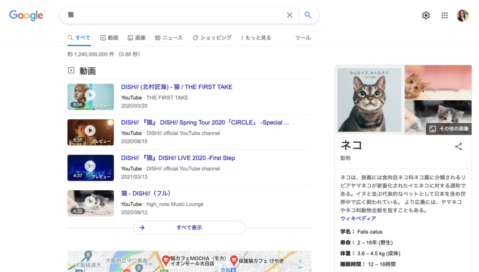
Task: Click high_note Music Lounge channel text
Action: pos(175,204)
